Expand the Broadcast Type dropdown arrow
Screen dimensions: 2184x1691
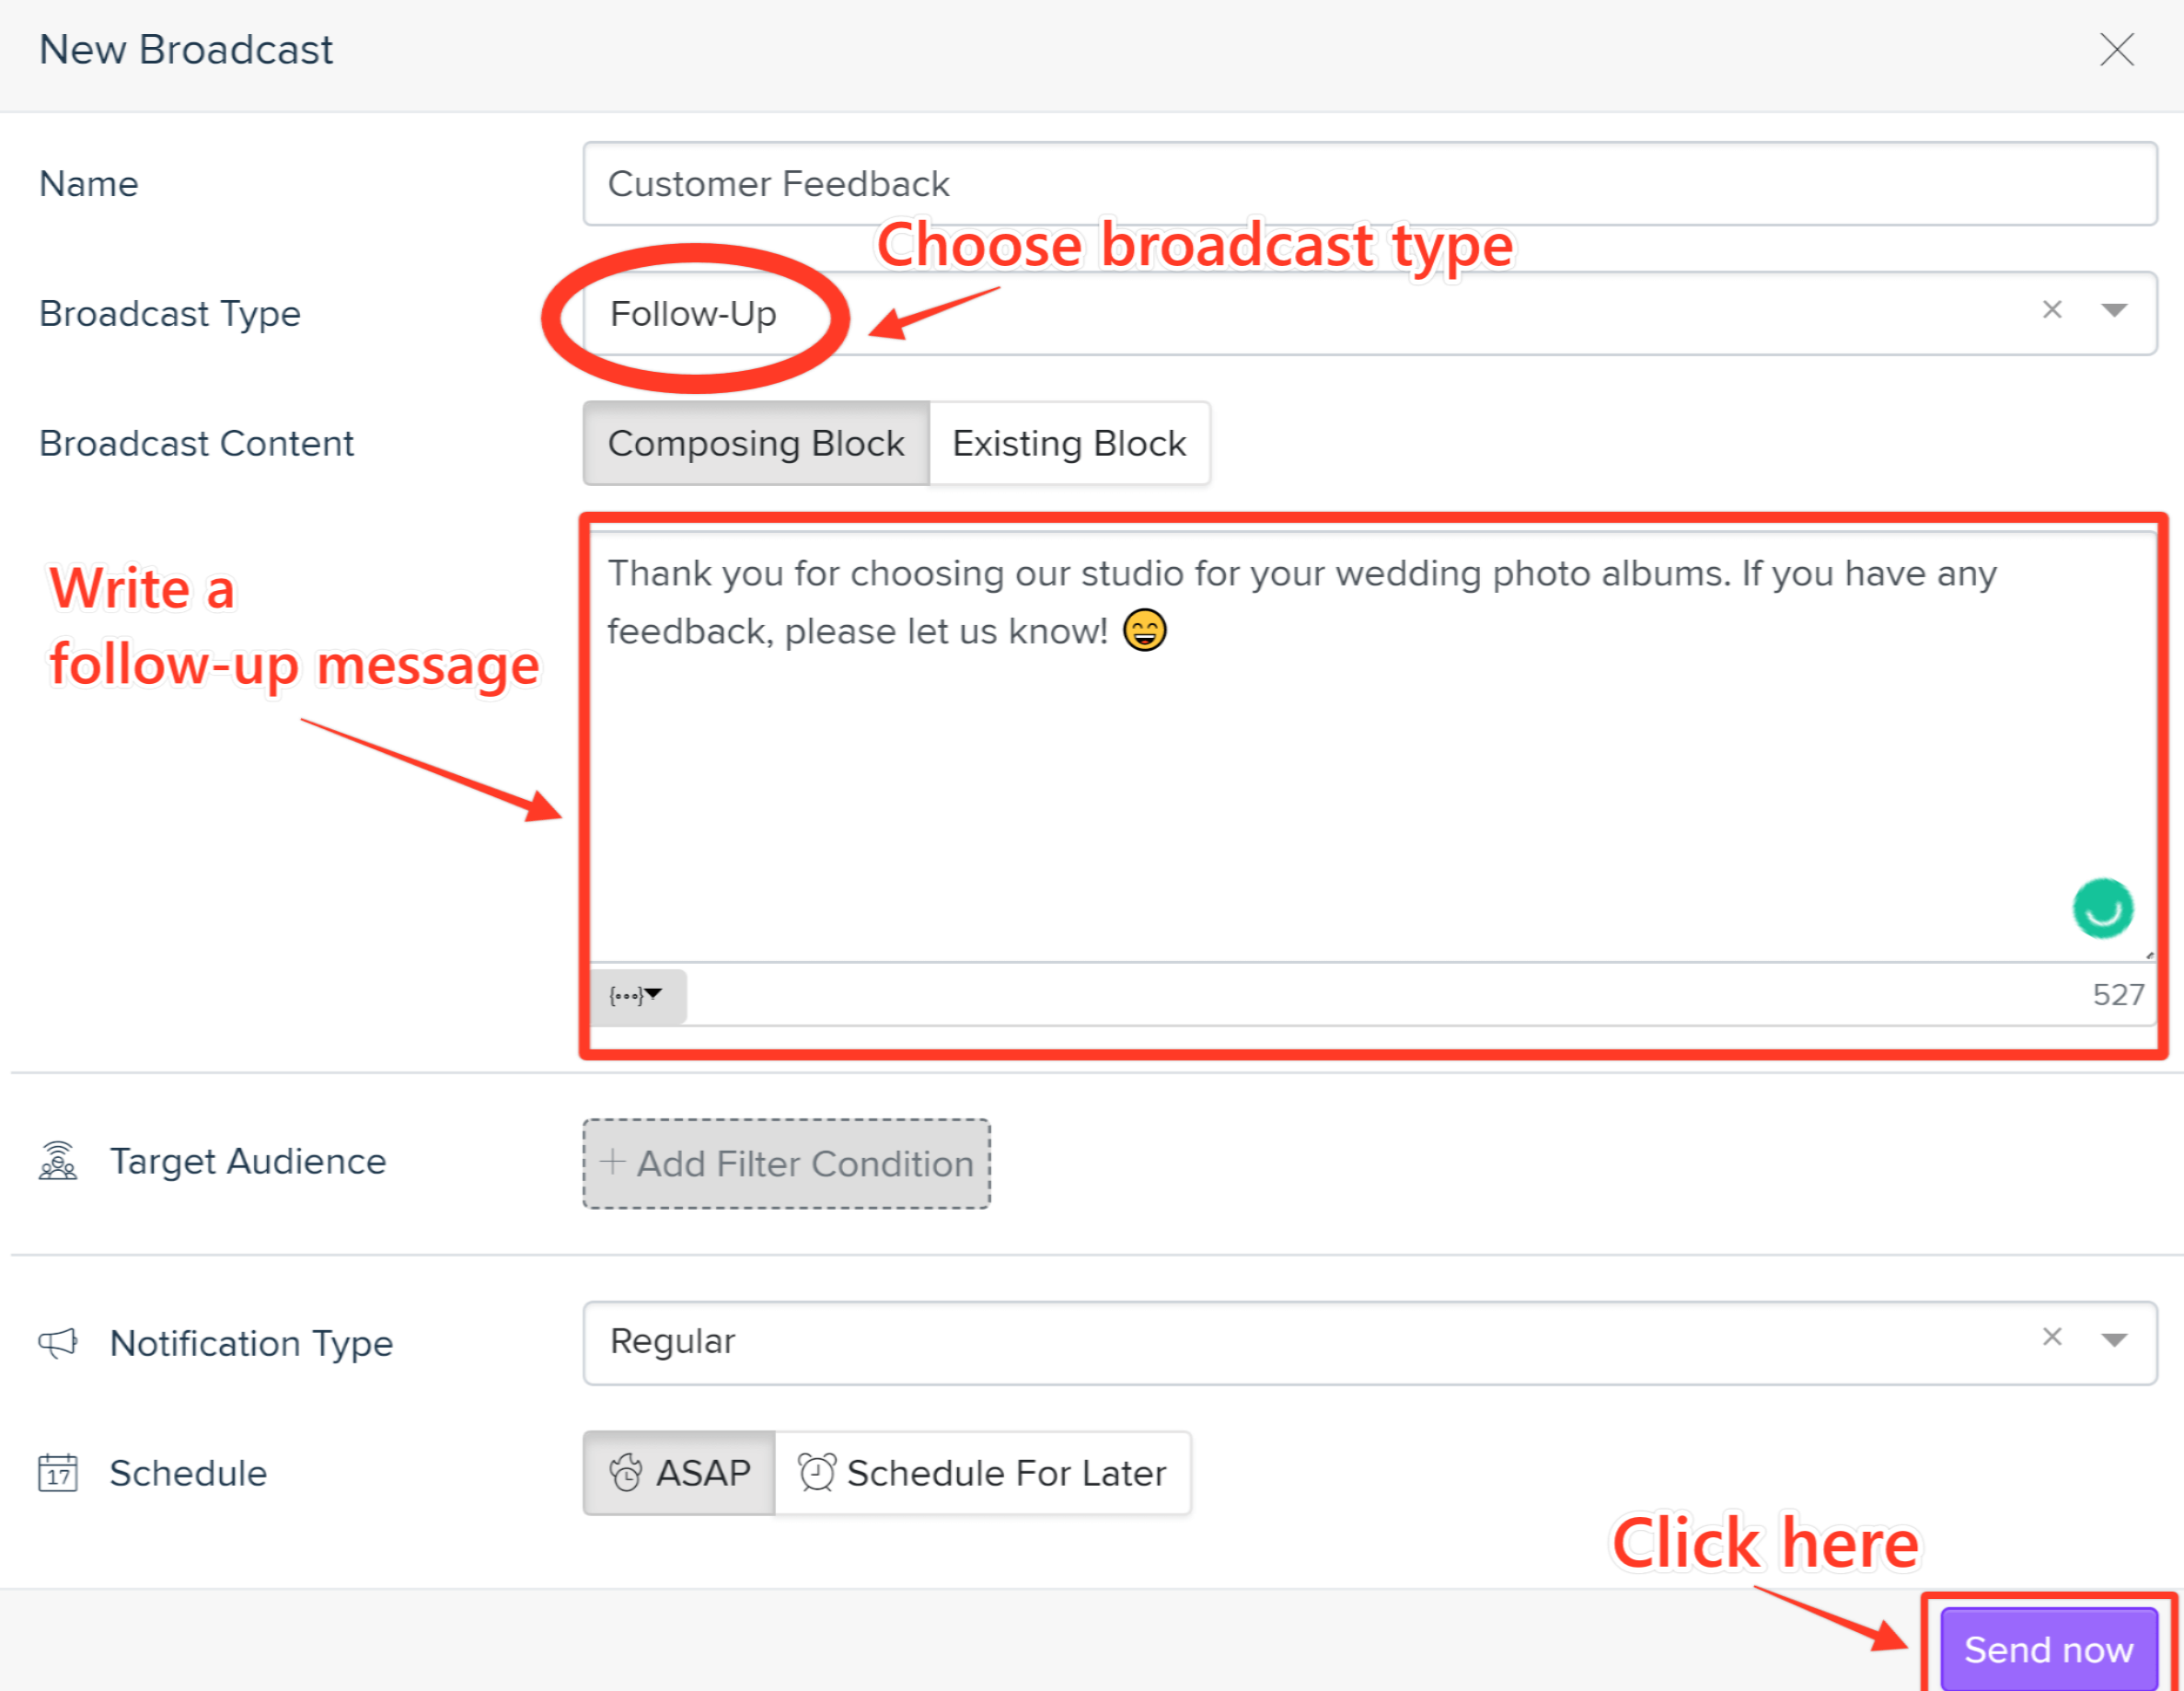coord(2114,310)
